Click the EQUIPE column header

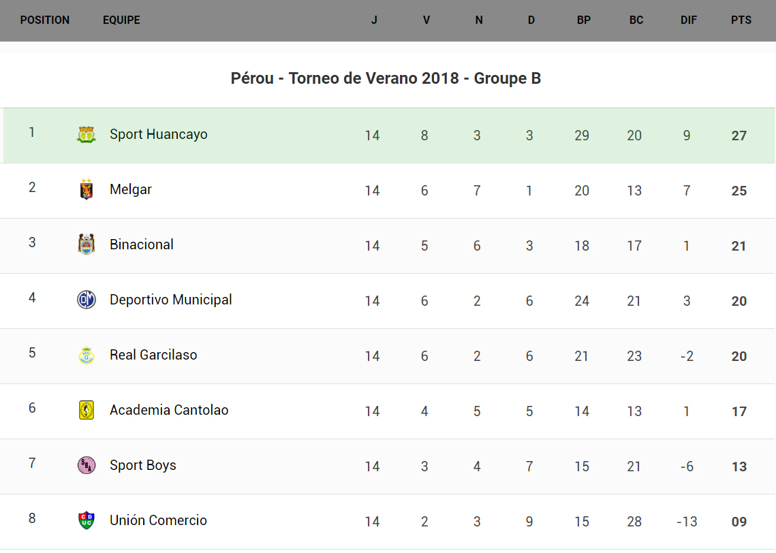(x=121, y=20)
